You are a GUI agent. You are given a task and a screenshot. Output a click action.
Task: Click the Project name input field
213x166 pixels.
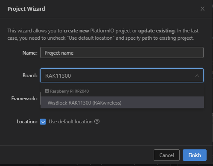[x=122, y=52]
